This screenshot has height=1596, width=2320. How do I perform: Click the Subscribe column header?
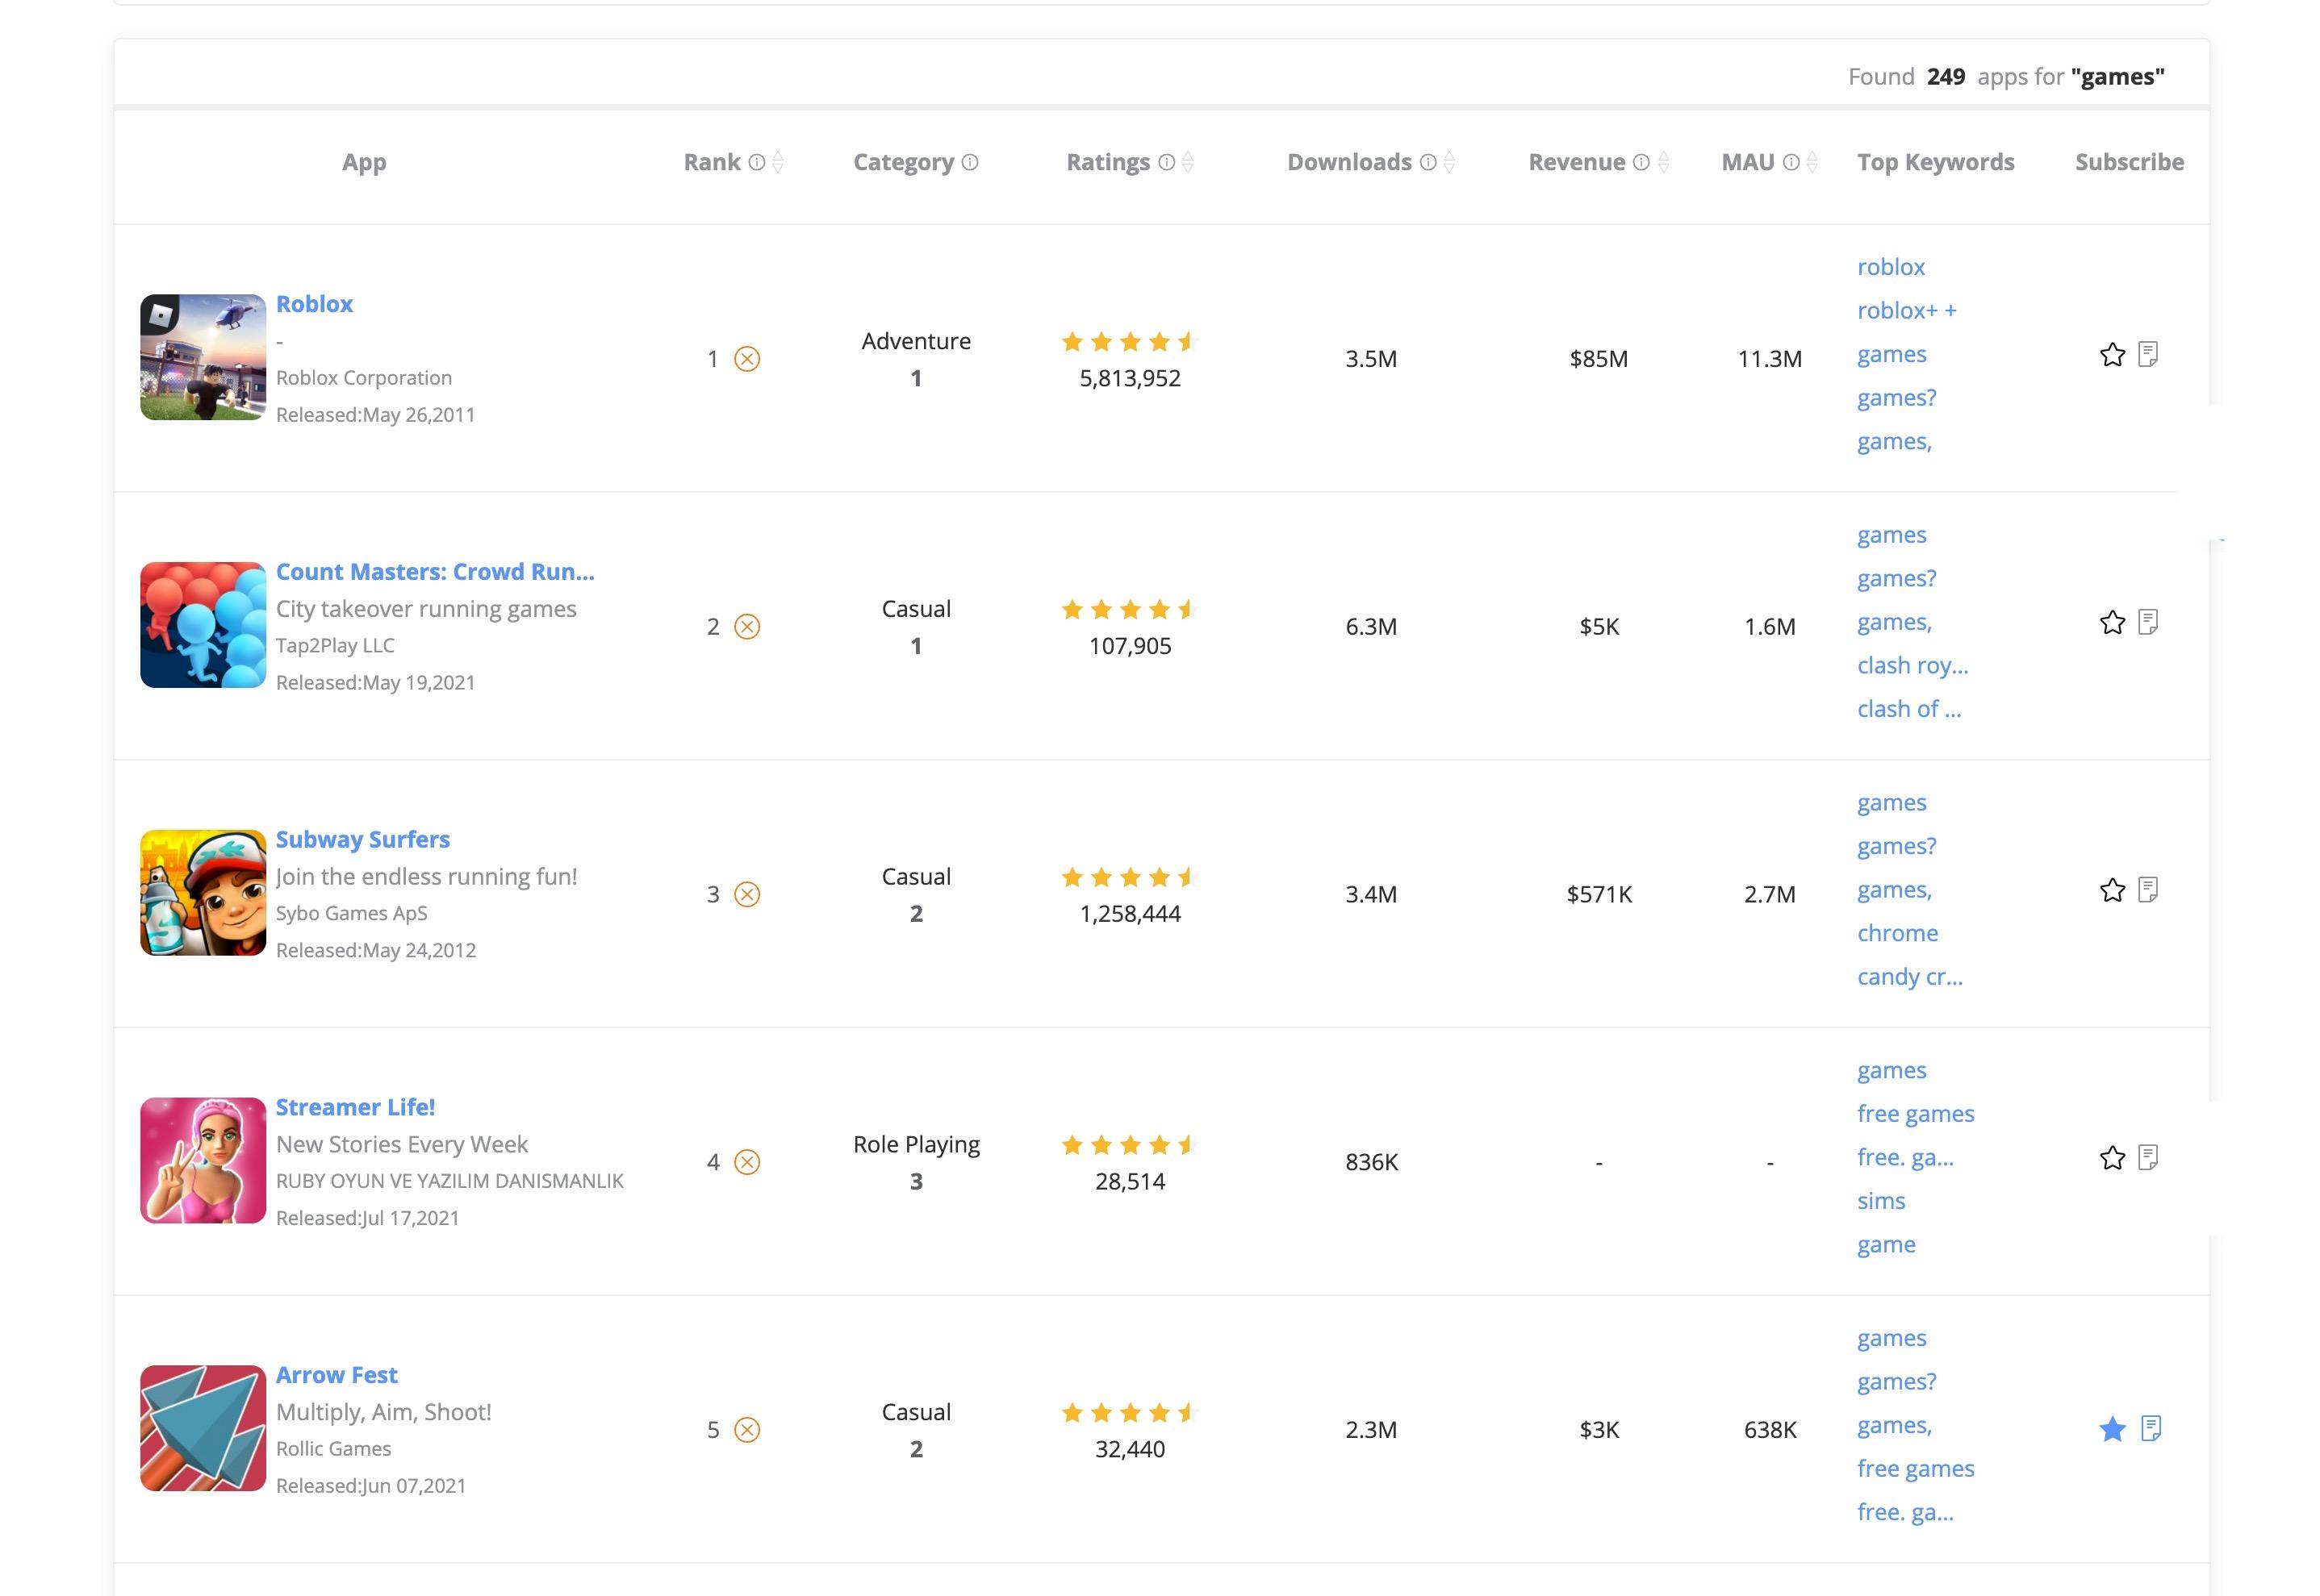(x=2128, y=162)
